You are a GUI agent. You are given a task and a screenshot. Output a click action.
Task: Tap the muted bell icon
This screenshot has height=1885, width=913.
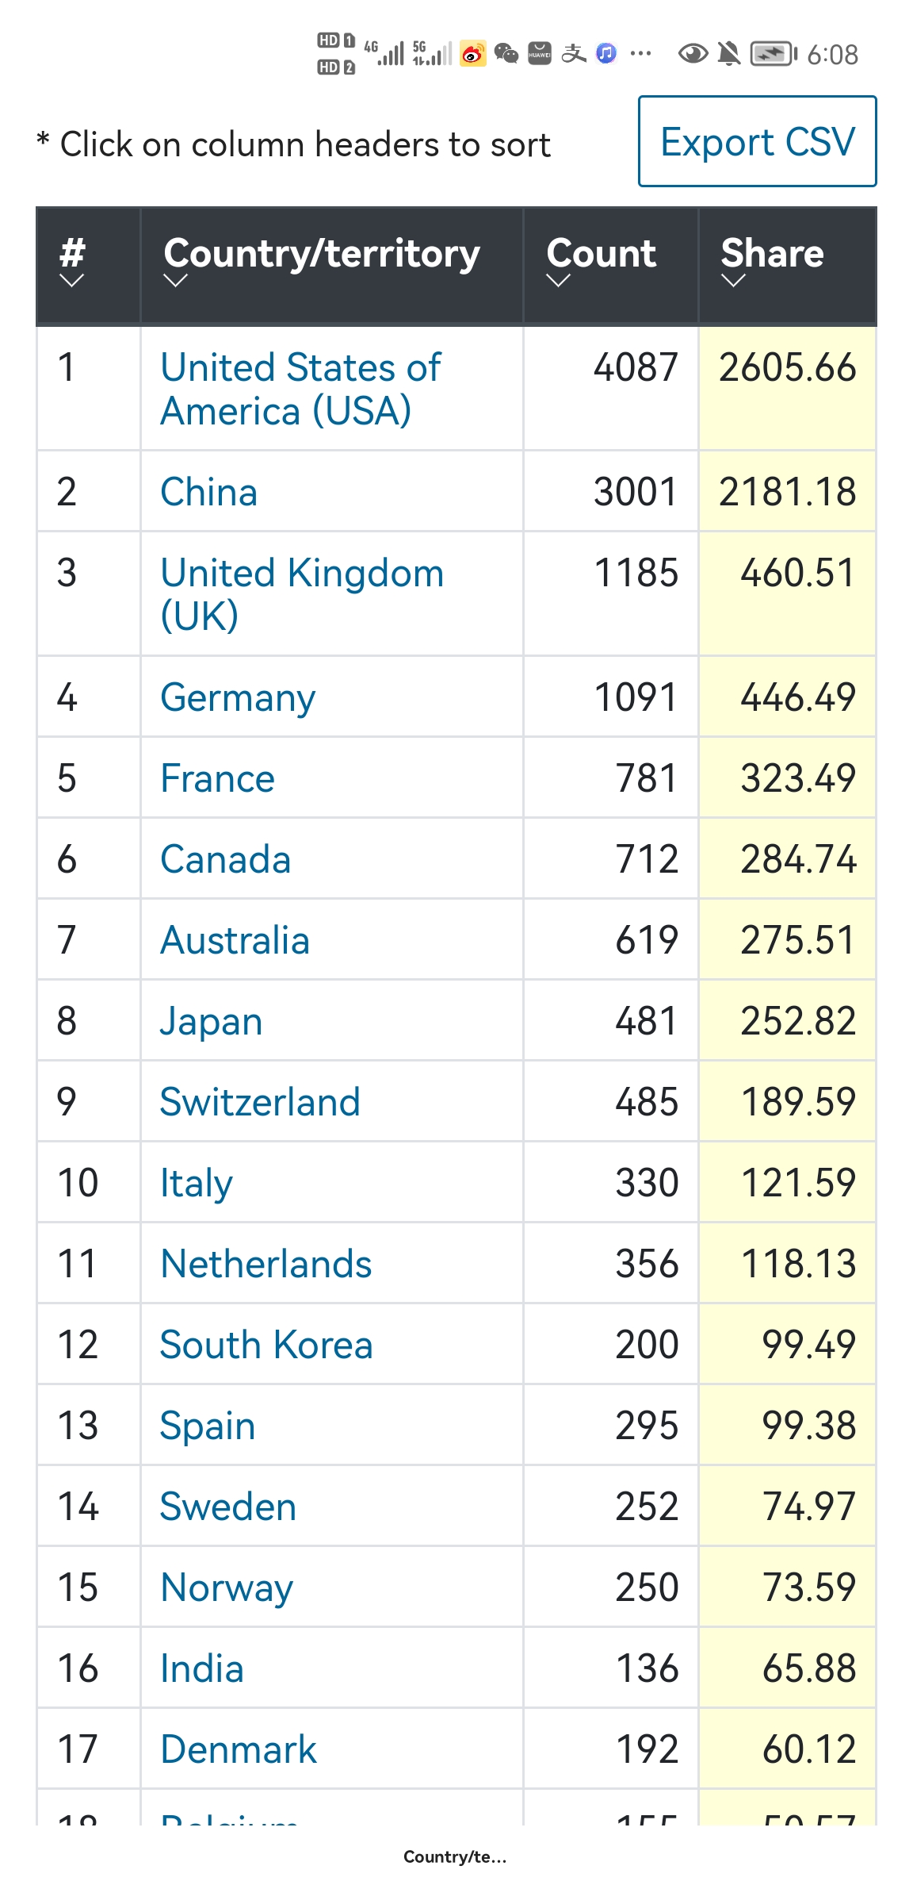click(x=728, y=54)
